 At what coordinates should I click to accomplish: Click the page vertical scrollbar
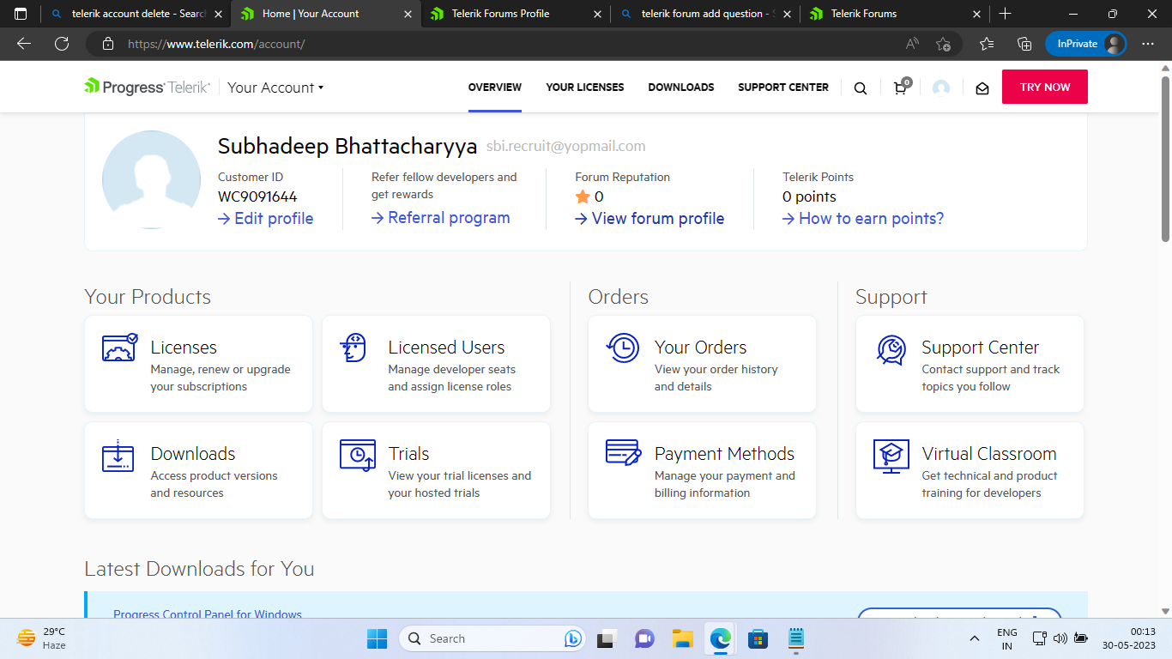(1165, 159)
